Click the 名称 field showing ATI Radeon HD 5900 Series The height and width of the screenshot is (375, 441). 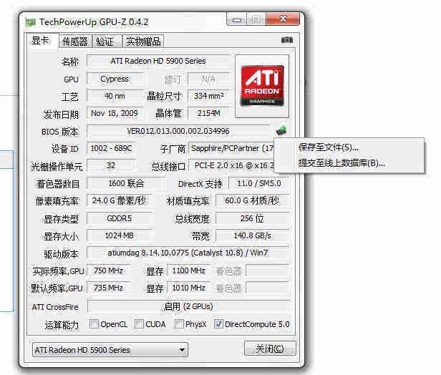pyautogui.click(x=157, y=61)
